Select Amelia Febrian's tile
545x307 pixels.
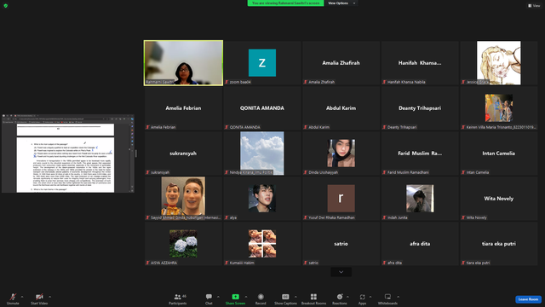(x=184, y=108)
